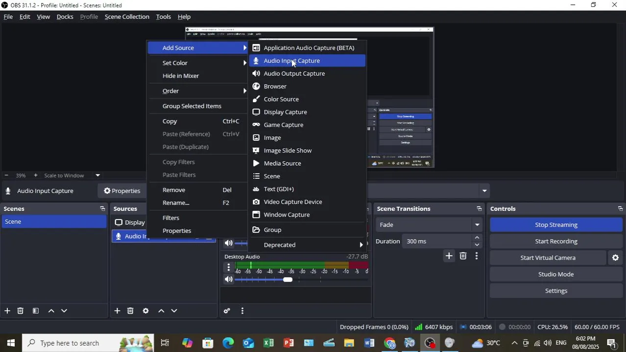Remove transition with trash icon
Viewport: 626px width, 352px height.
(463, 256)
